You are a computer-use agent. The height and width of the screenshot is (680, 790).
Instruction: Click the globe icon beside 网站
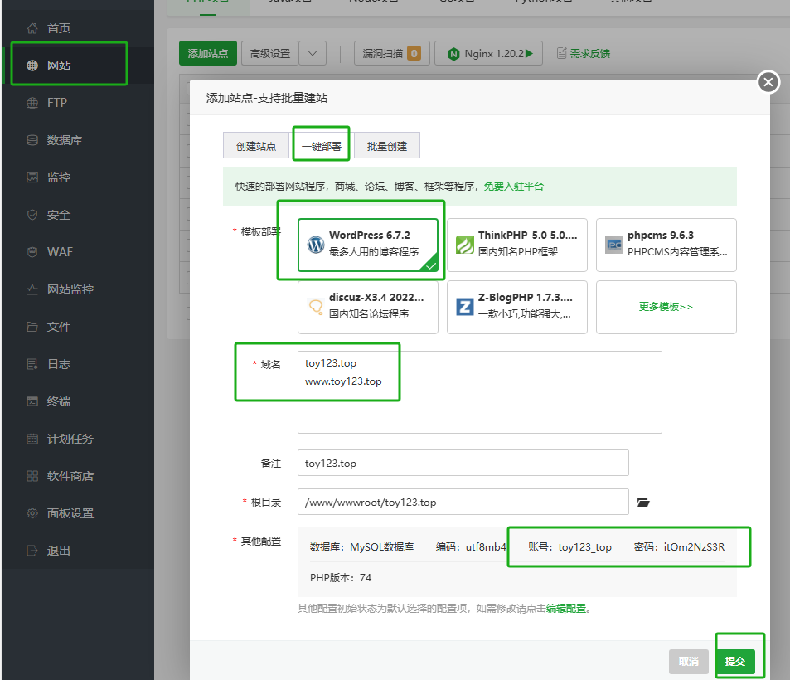(32, 66)
